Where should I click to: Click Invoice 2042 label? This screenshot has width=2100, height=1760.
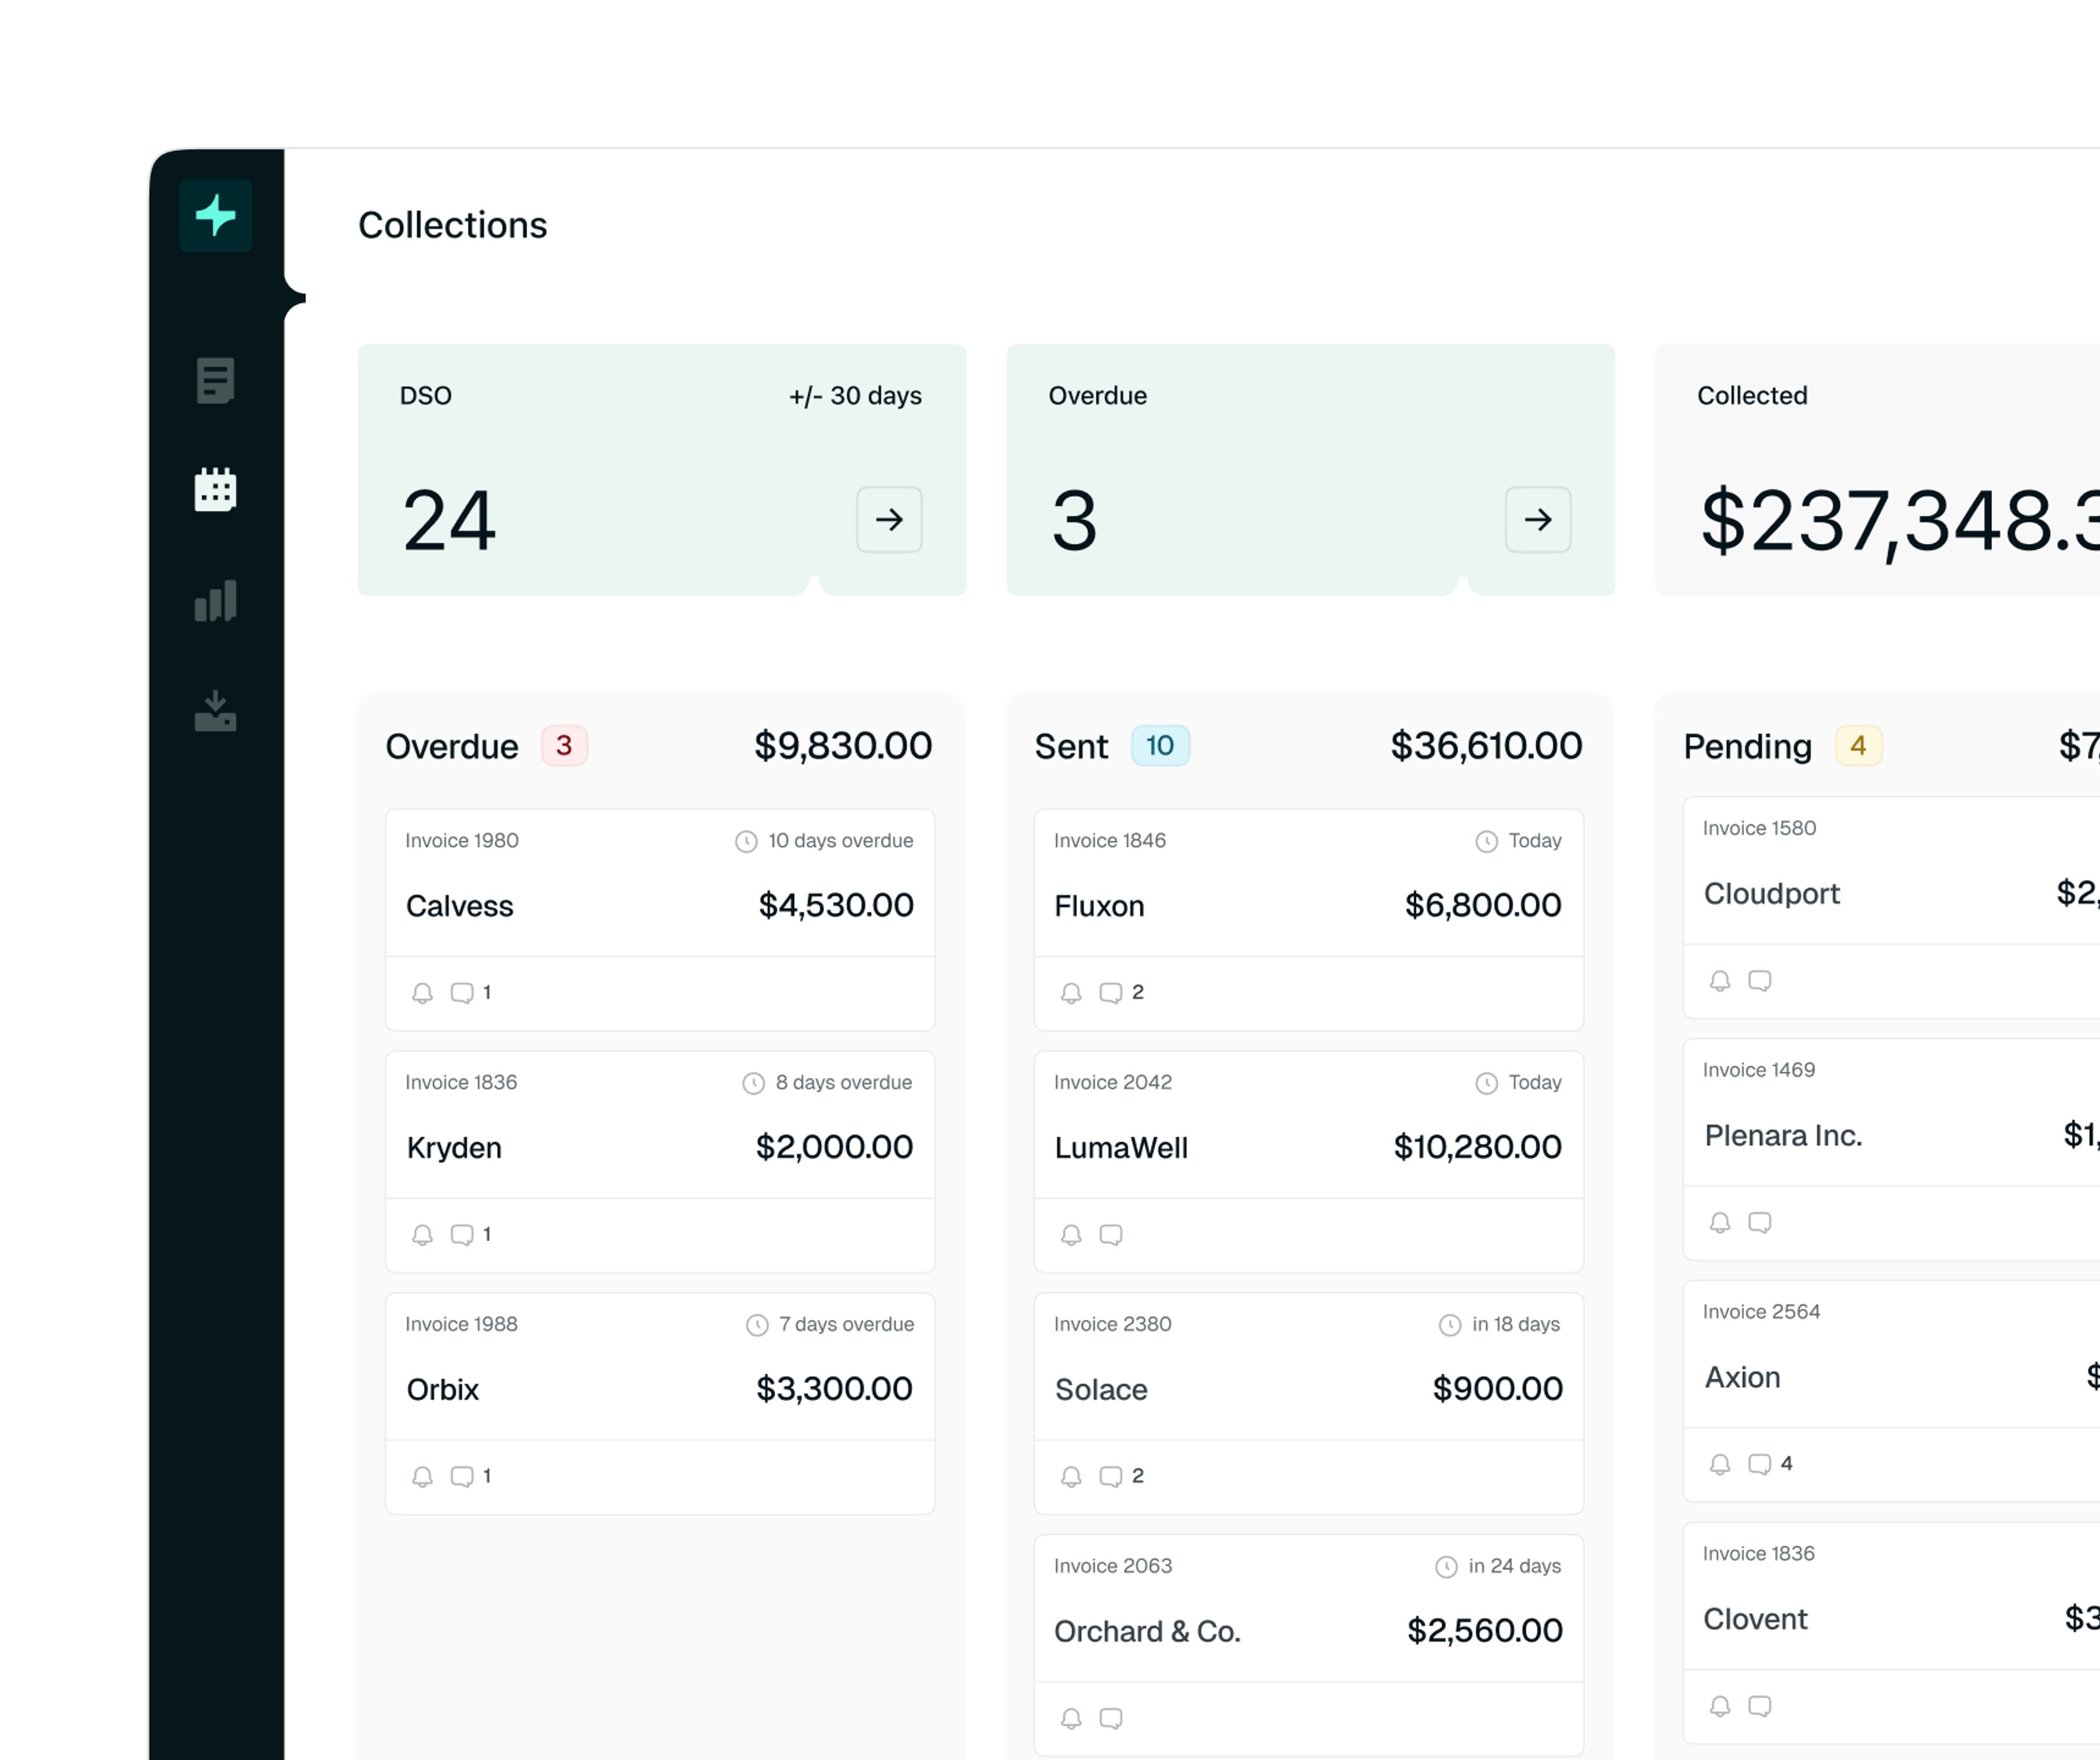1112,1083
